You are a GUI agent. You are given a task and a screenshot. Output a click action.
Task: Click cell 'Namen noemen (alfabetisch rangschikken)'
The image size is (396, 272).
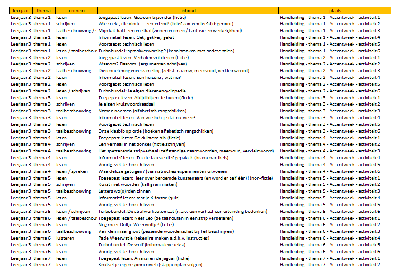click(x=142, y=111)
